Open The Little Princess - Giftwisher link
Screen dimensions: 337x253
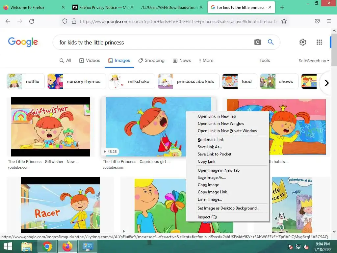tap(43, 161)
